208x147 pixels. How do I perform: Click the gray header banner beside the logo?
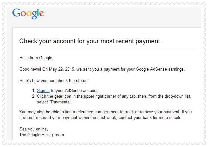pos(122,17)
